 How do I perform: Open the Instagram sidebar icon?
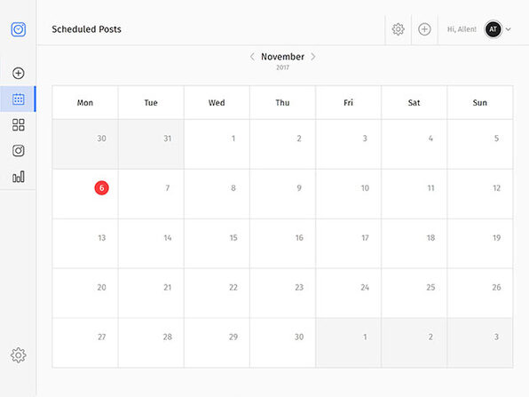pos(19,151)
